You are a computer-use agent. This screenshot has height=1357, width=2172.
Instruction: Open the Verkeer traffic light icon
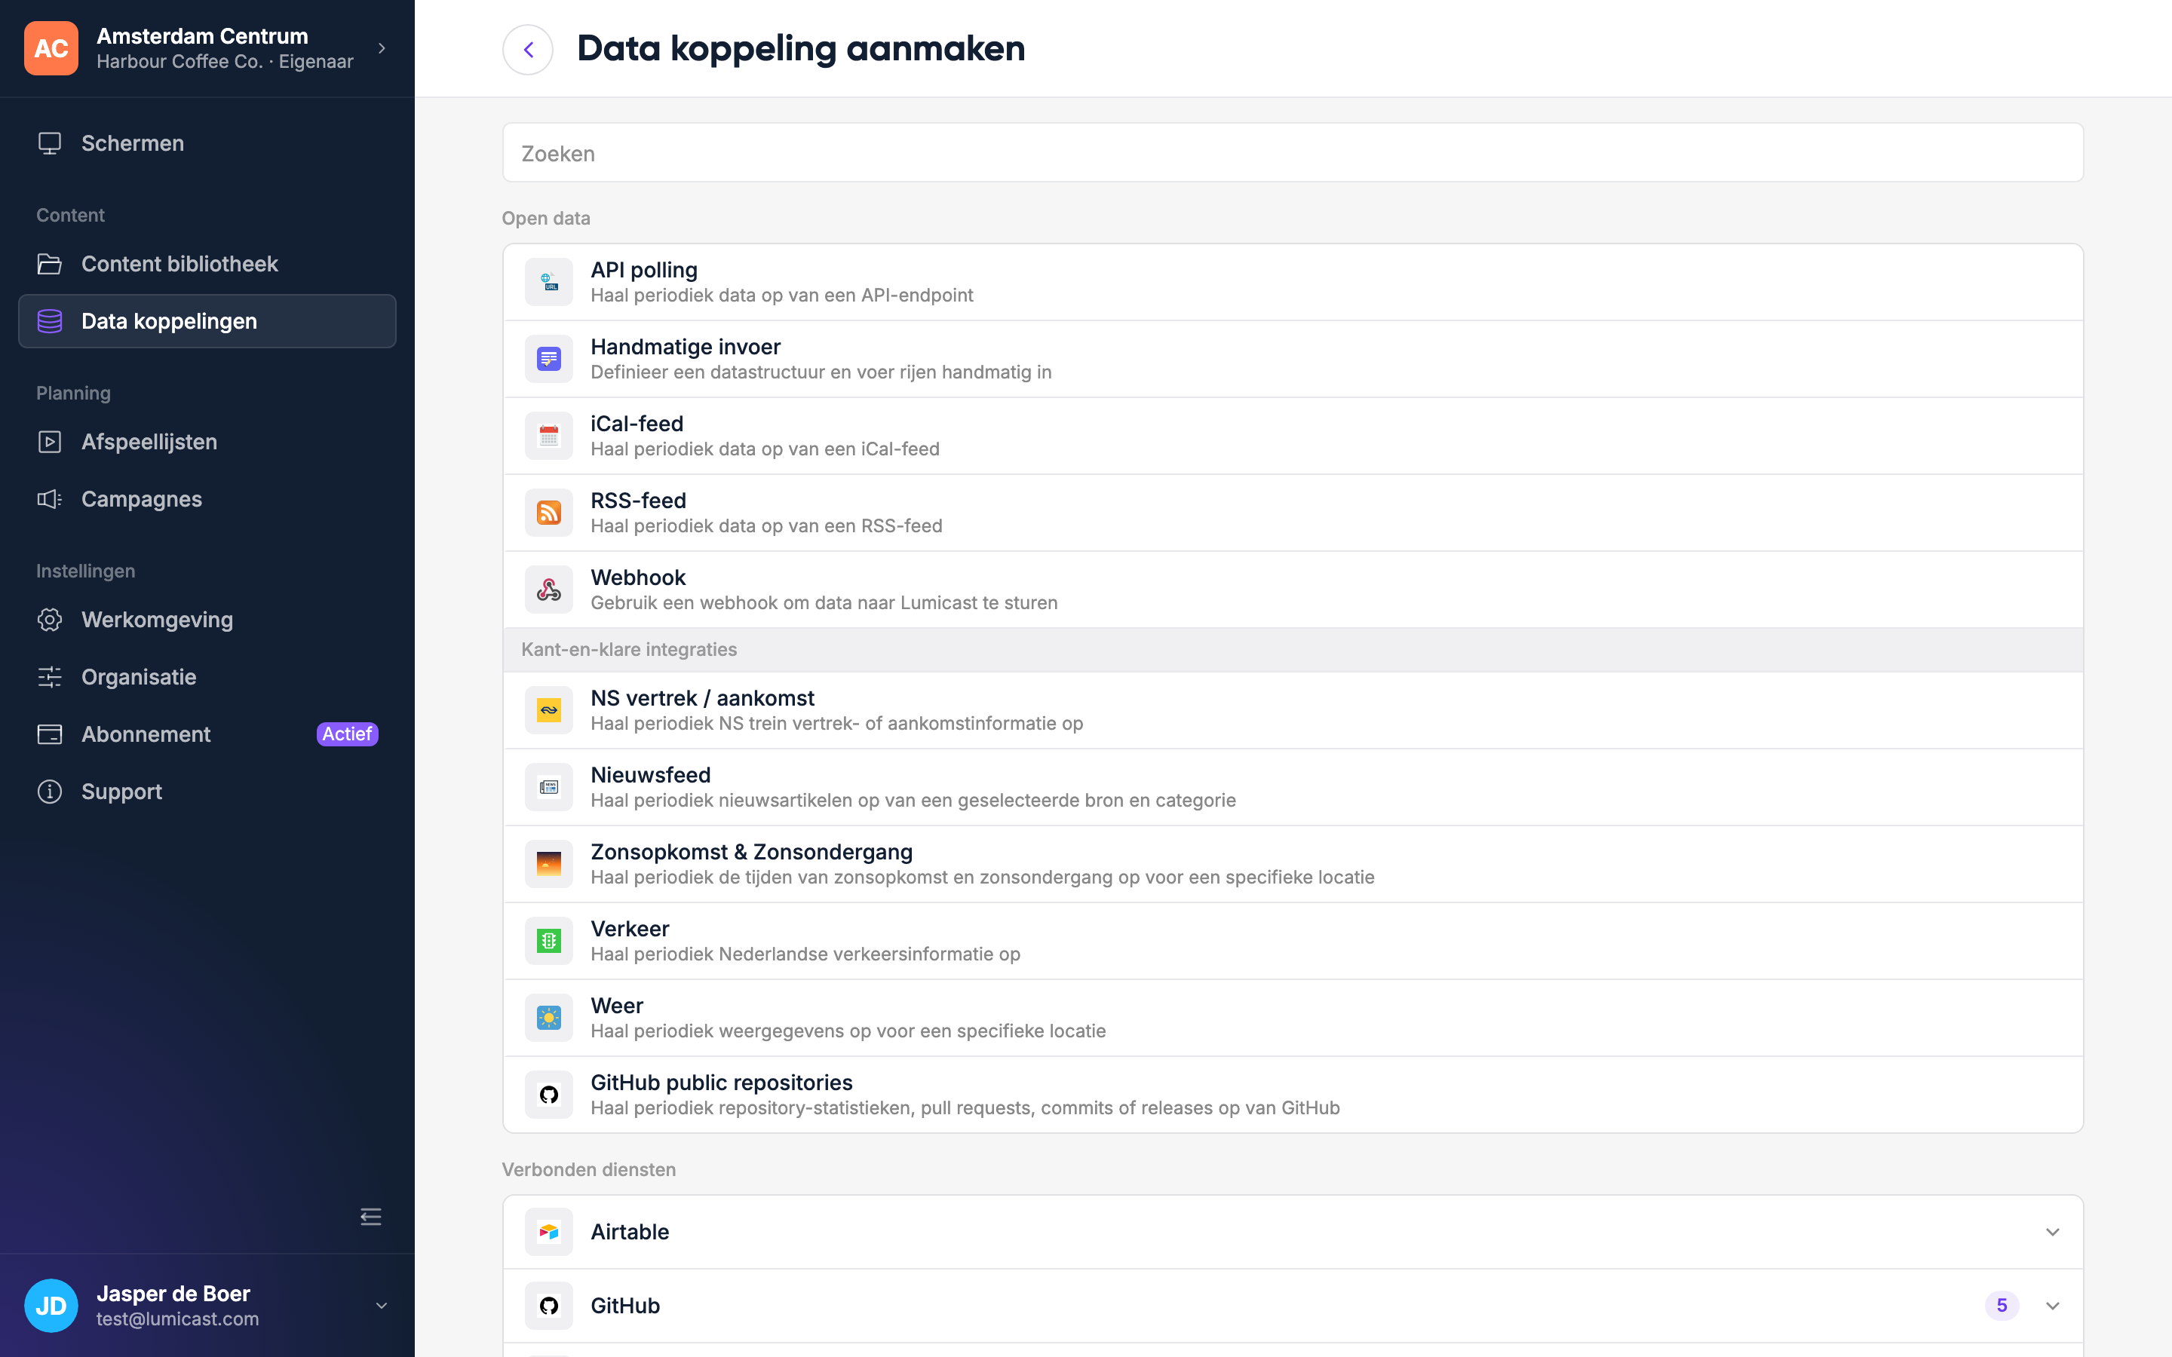pyautogui.click(x=548, y=941)
